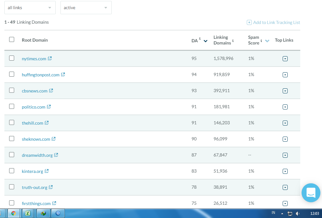Open the nytimes.com domain link
Image resolution: width=322 pixels, height=218 pixels.
(34, 59)
